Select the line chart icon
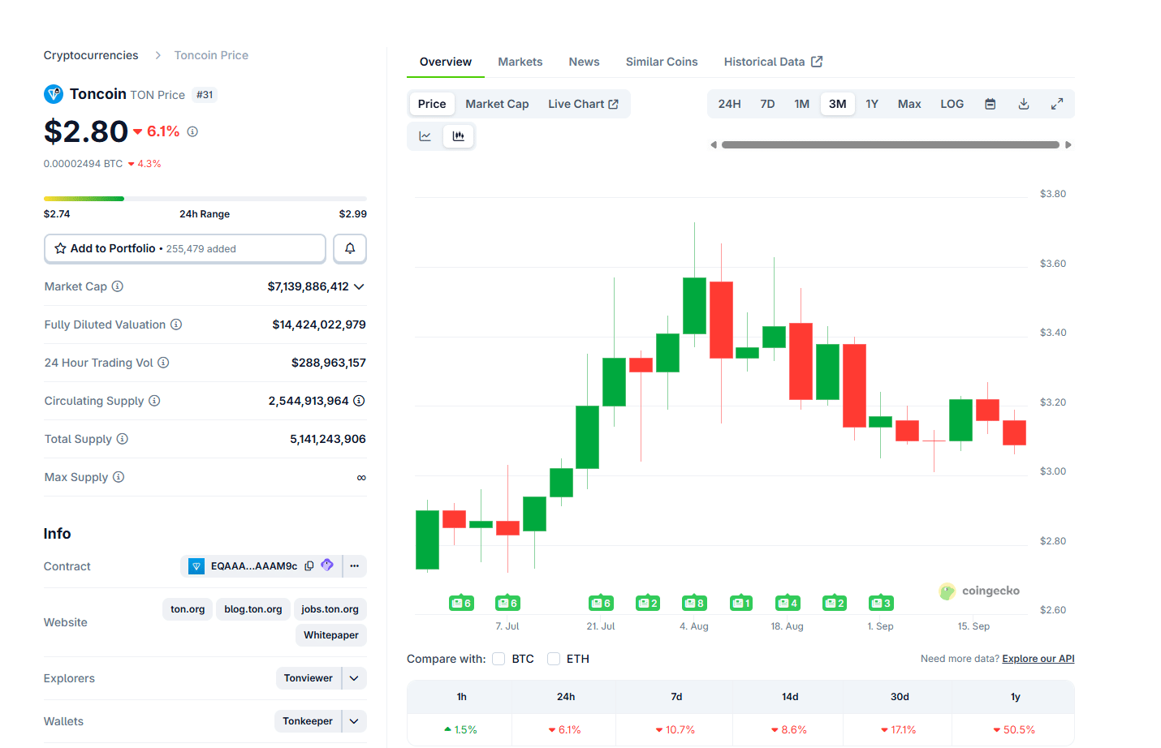Viewport: 1161px width, 748px height. pyautogui.click(x=425, y=136)
